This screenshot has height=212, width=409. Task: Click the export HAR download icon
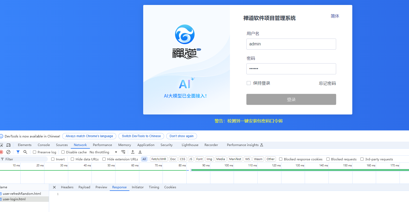point(140,152)
